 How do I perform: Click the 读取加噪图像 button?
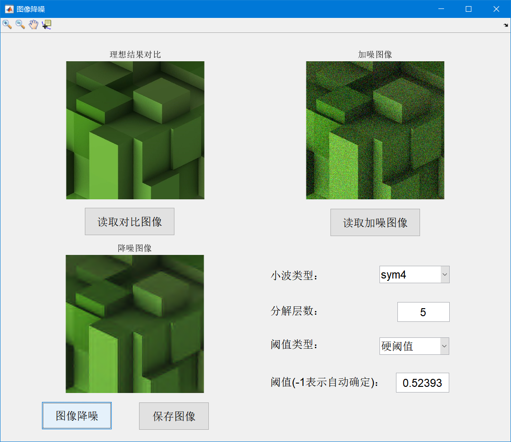(375, 222)
